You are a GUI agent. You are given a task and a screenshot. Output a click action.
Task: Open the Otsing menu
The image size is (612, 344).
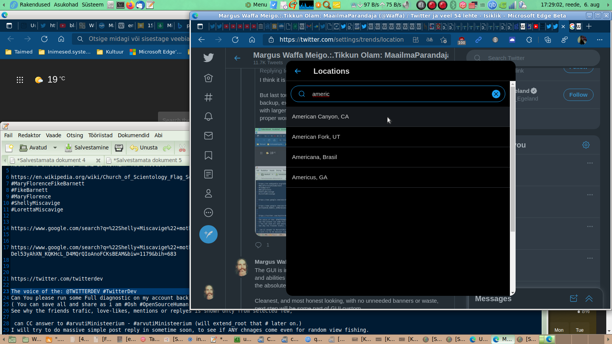(x=75, y=135)
